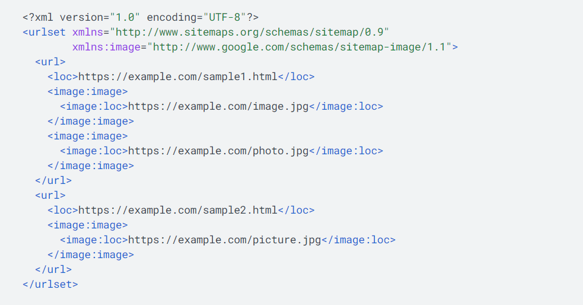Screen dimensions: 583x305
Task: Click the closing loc tag after sample1.html
Action: tap(296, 77)
